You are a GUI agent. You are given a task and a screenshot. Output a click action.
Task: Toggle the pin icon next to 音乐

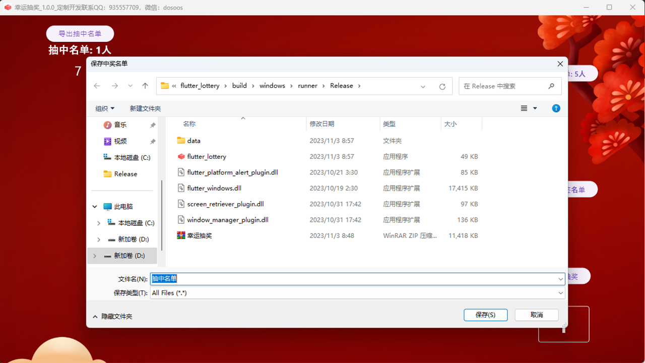tap(152, 125)
